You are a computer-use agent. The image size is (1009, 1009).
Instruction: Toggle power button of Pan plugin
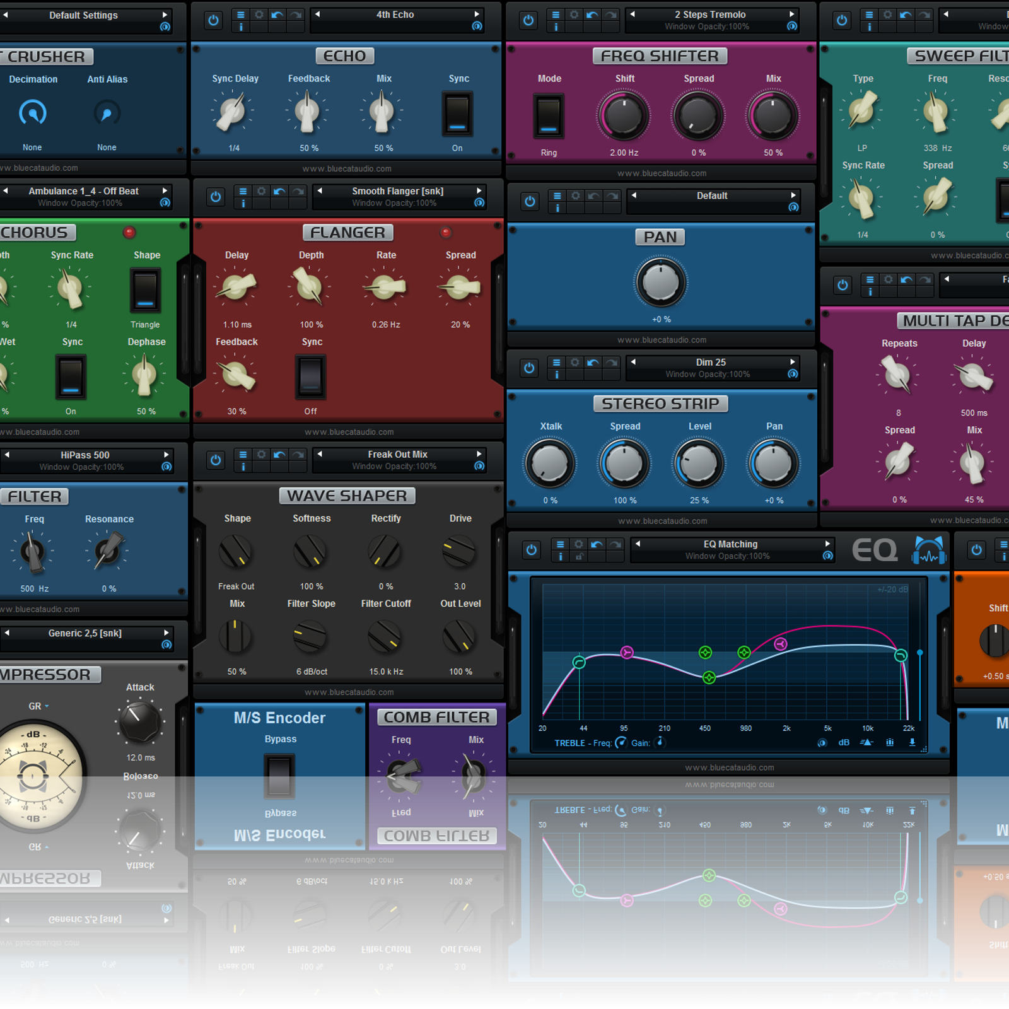point(530,201)
